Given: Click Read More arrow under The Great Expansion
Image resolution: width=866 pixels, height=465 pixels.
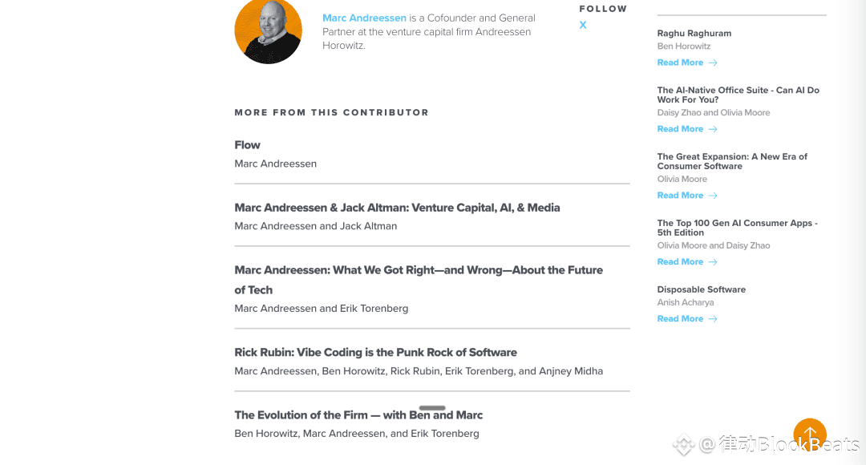Looking at the screenshot, I should point(713,196).
